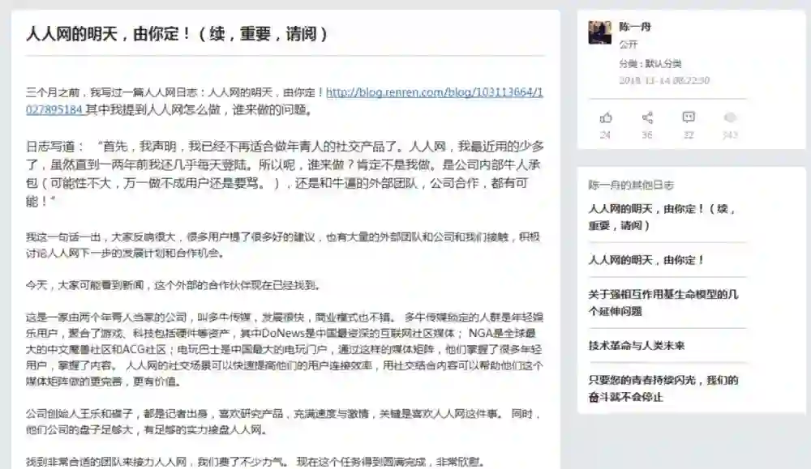811x469 pixels.
Task: Click the share icon
Action: pos(647,117)
